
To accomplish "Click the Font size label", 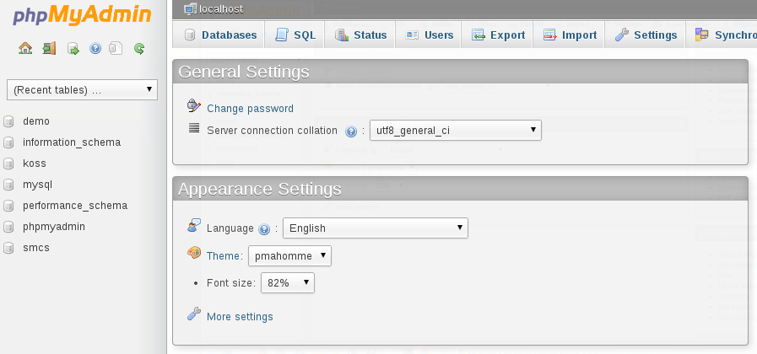I will click(230, 283).
